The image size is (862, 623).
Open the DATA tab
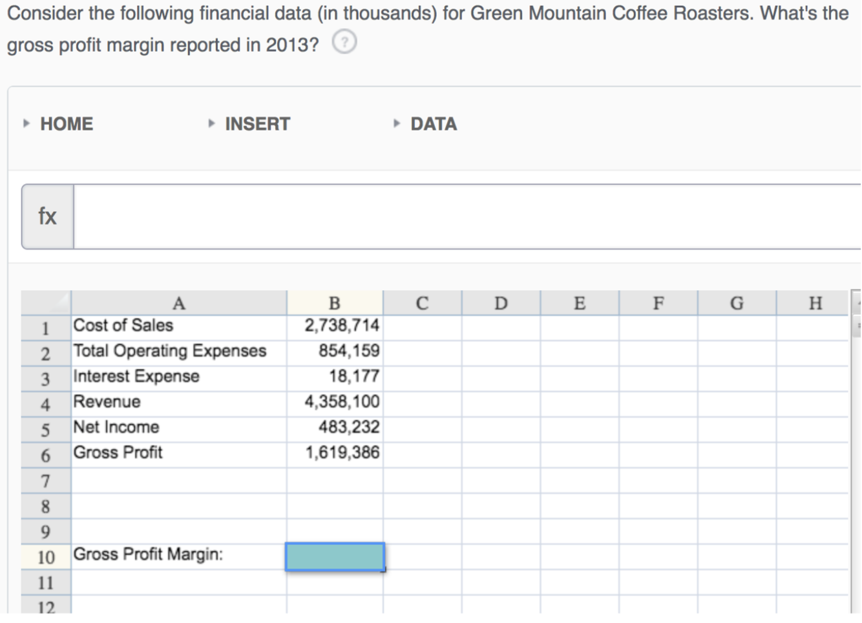pyautogui.click(x=434, y=124)
